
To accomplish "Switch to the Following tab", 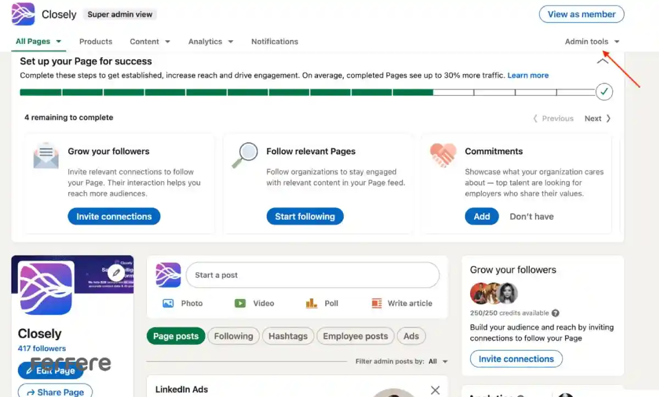I will click(x=233, y=336).
